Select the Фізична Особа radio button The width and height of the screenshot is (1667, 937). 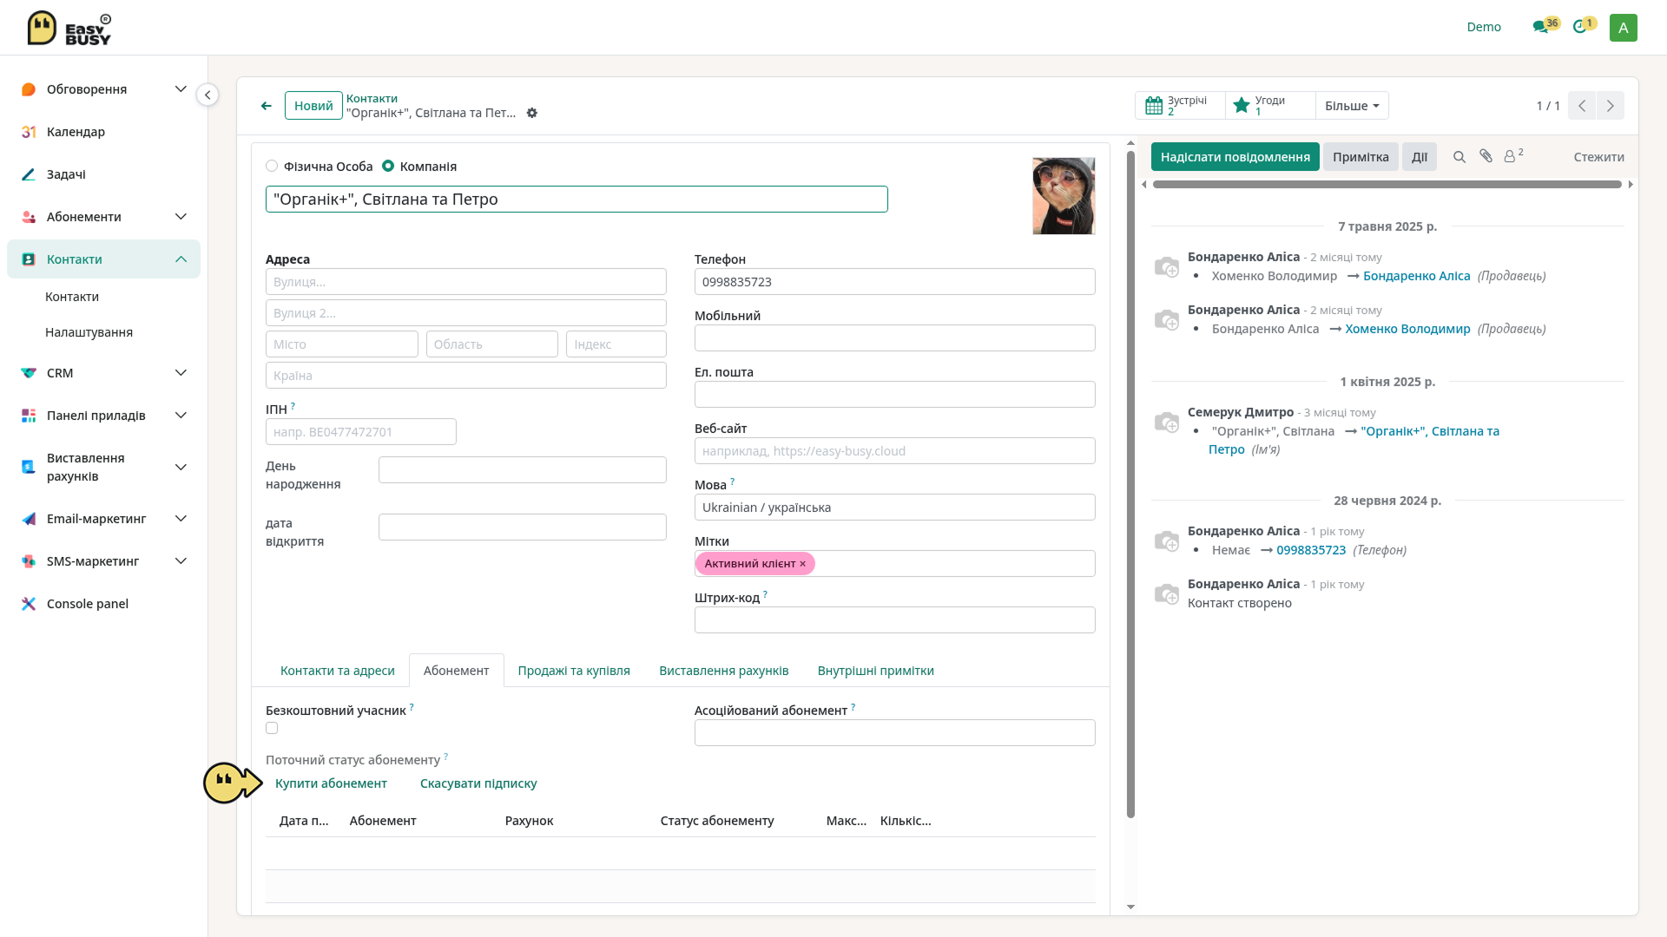[x=272, y=166]
